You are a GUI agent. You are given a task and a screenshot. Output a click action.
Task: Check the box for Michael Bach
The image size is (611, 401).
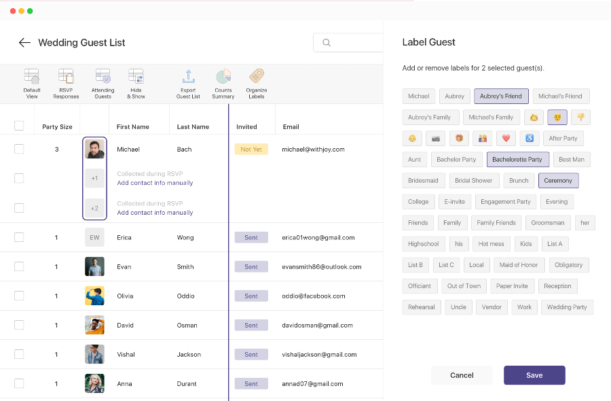pyautogui.click(x=19, y=149)
